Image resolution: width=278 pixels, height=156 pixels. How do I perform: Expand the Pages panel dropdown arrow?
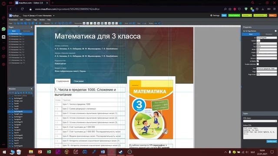(x=32, y=27)
